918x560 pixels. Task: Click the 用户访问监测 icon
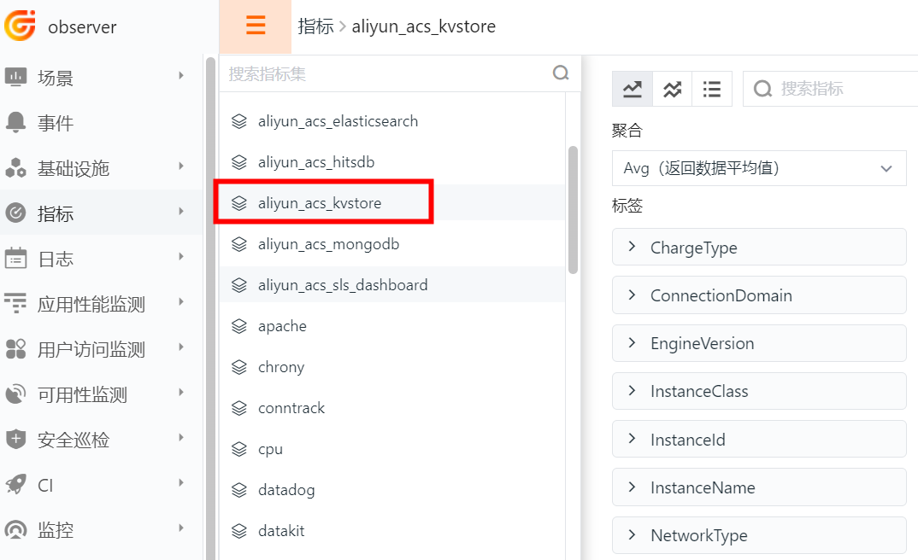tap(15, 348)
